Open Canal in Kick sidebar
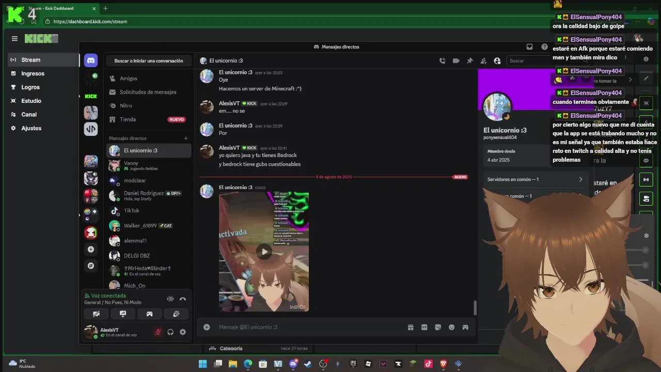Viewport: 661px width, 372px height. tap(43, 115)
